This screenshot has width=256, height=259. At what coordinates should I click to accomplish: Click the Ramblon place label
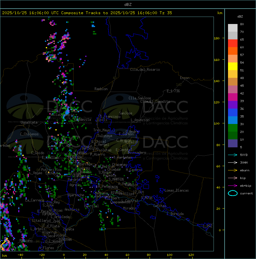point(101,89)
